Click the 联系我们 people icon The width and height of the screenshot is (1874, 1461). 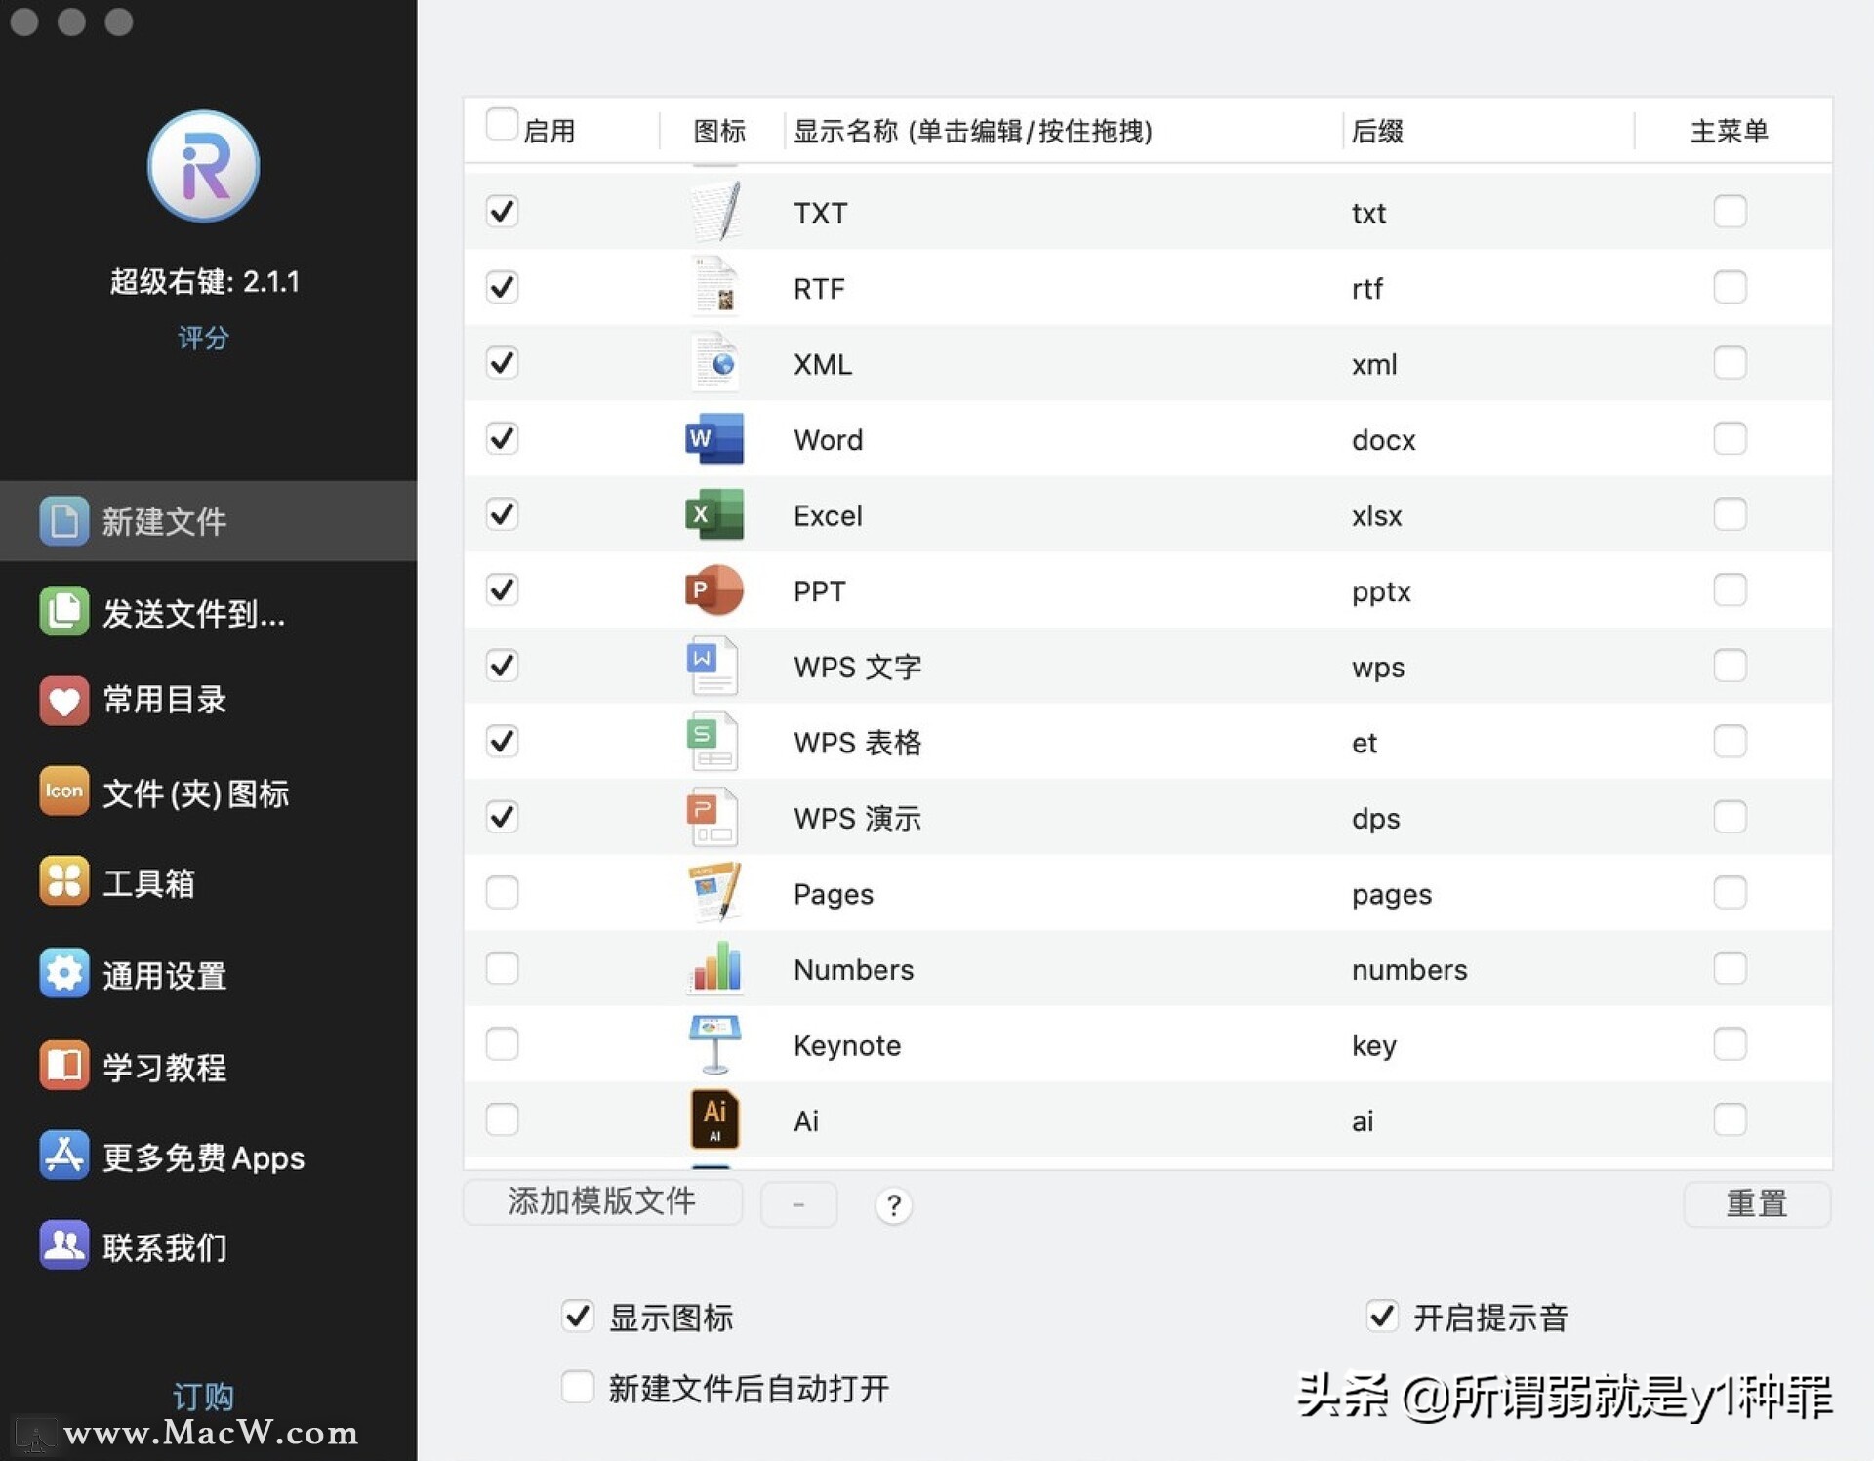pyautogui.click(x=63, y=1246)
